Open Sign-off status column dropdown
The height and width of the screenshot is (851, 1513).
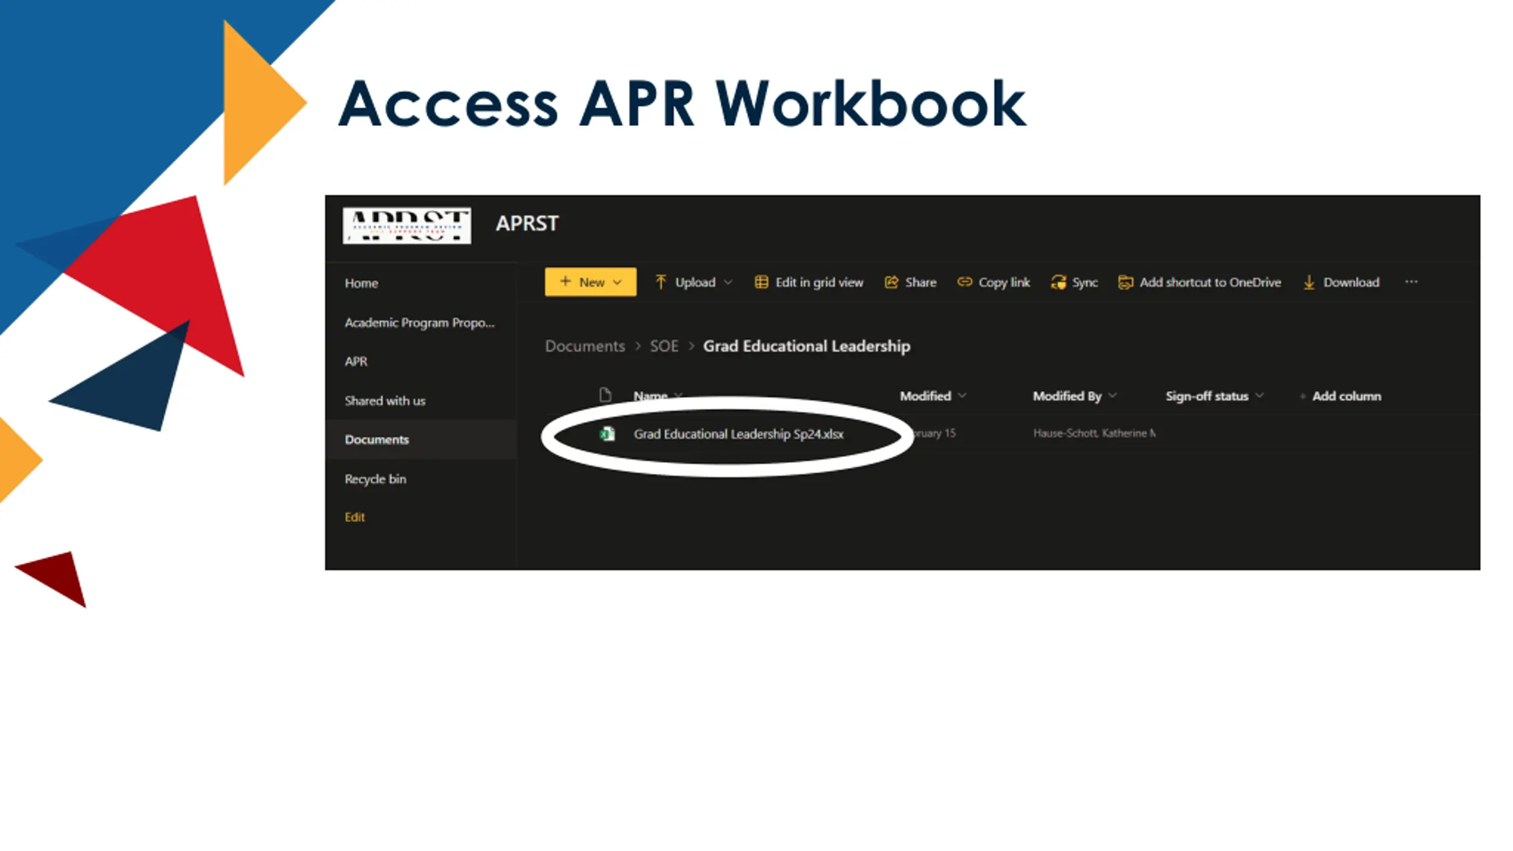(x=1259, y=395)
